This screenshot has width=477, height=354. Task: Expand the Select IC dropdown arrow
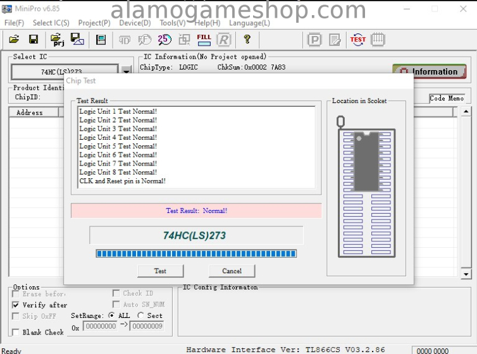127,71
